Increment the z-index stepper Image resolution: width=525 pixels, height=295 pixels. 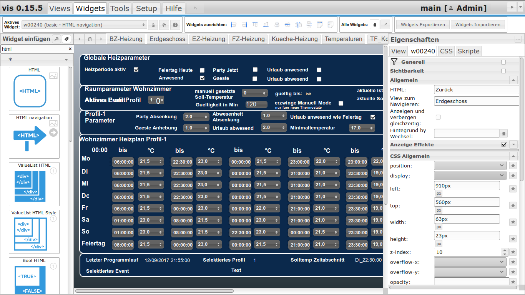click(505, 250)
